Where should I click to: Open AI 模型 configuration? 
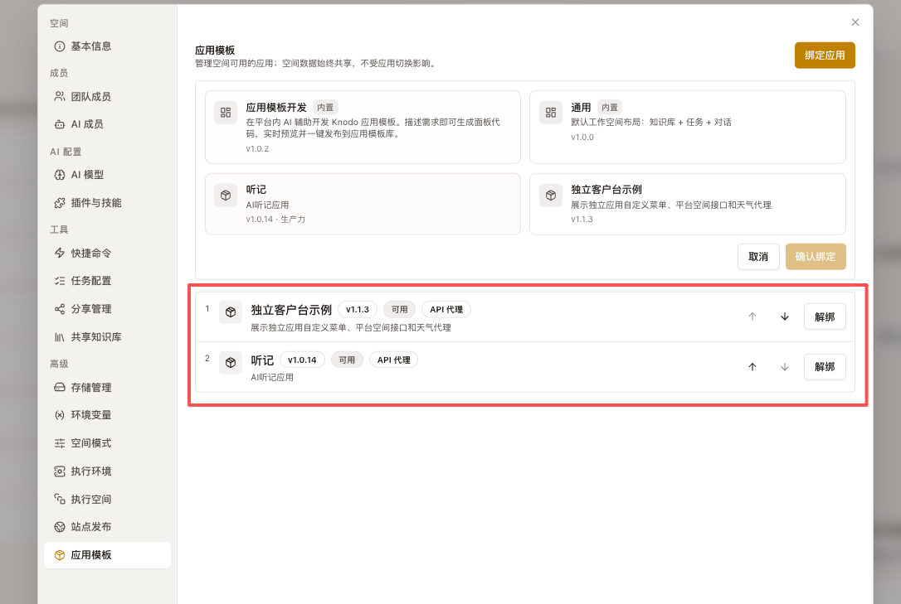tap(107, 175)
